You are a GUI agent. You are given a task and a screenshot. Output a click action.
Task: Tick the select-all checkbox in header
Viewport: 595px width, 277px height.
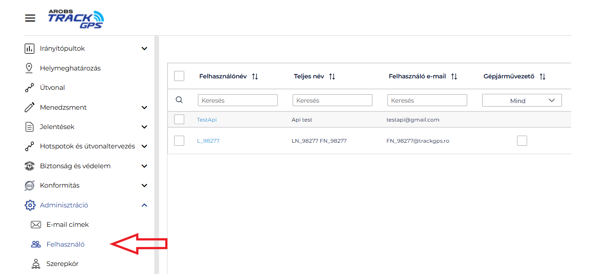tap(179, 76)
